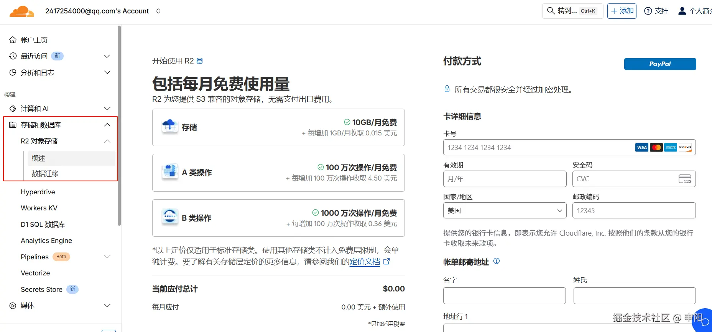
Task: Click the Visa card icon
Action: click(x=641, y=147)
